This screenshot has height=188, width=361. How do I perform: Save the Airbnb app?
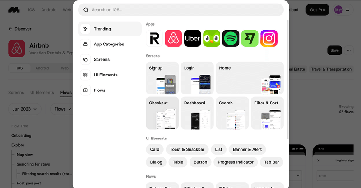pyautogui.click(x=334, y=50)
